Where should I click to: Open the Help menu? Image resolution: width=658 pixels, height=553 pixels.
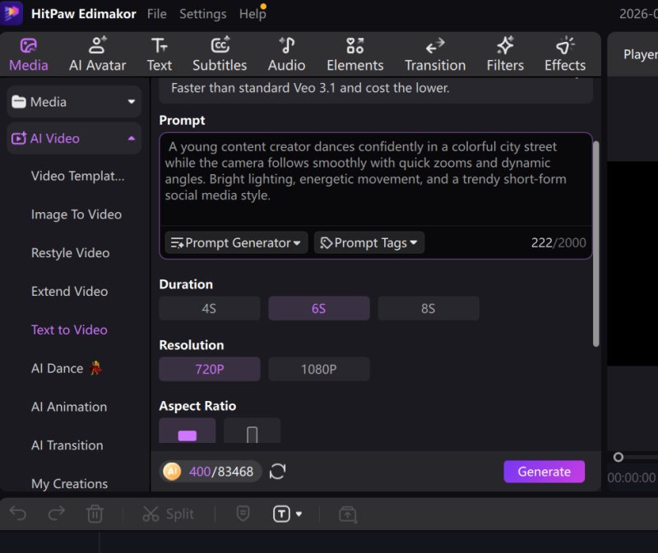253,14
